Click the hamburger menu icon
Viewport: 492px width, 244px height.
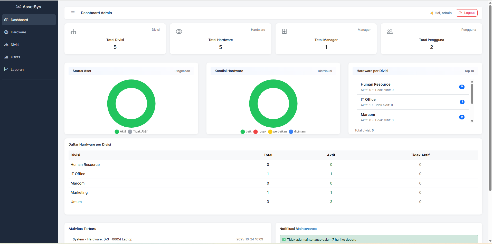pyautogui.click(x=73, y=13)
